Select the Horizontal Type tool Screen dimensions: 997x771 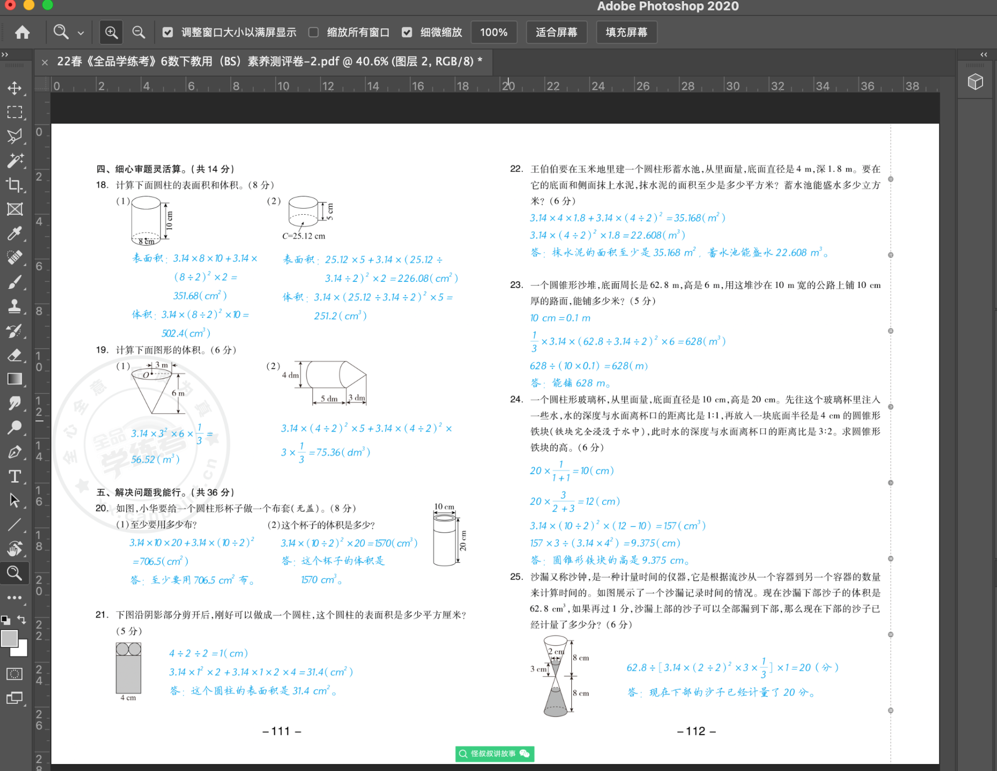click(14, 477)
